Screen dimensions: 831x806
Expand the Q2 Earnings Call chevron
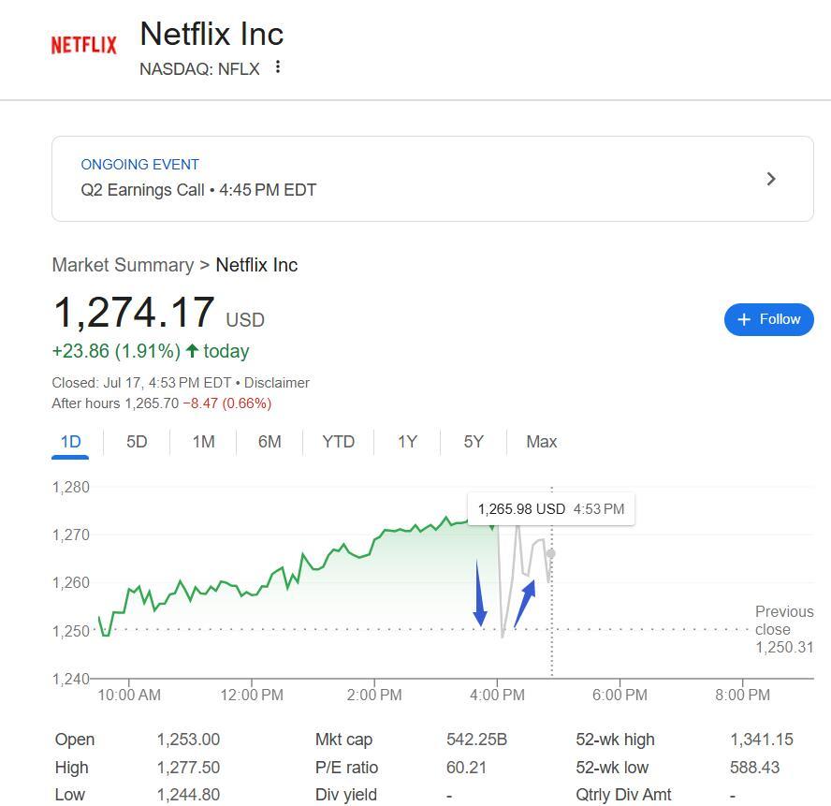[771, 179]
